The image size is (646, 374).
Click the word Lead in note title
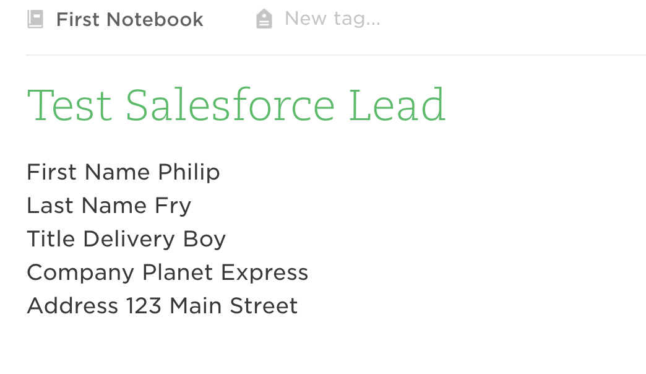tap(397, 105)
